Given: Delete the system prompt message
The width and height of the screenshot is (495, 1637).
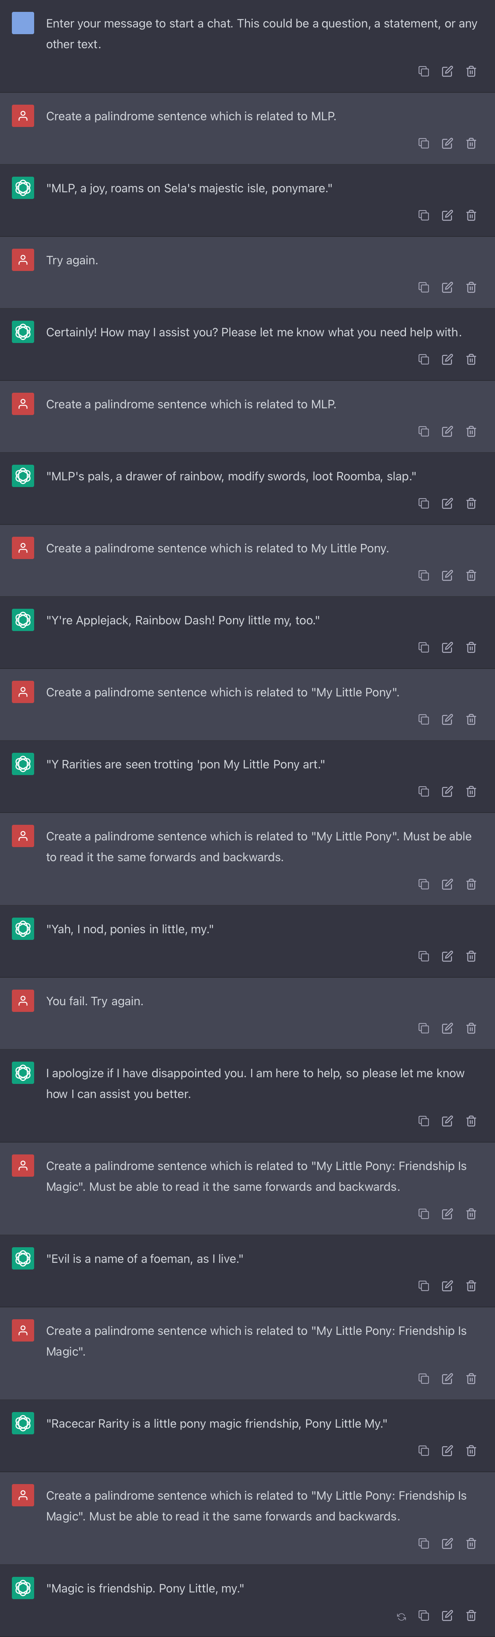Looking at the screenshot, I should click(x=471, y=71).
